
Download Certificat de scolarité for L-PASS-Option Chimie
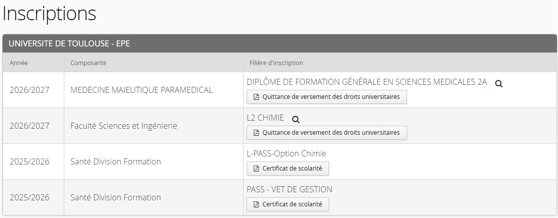[x=288, y=169]
